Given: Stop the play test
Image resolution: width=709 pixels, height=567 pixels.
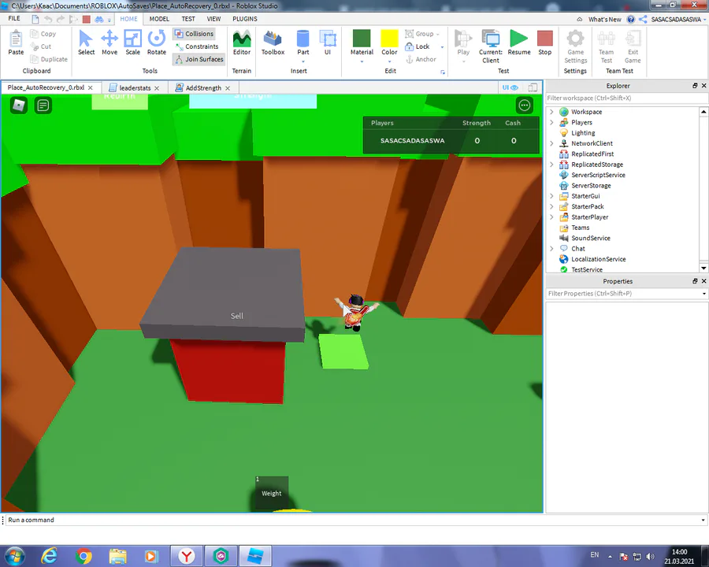Looking at the screenshot, I should point(545,43).
